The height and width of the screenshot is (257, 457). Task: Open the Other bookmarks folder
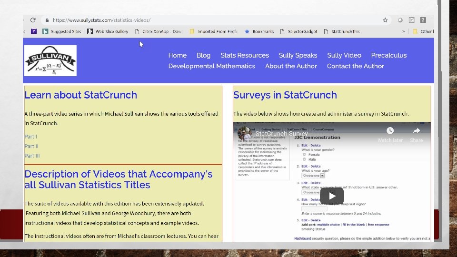423,31
